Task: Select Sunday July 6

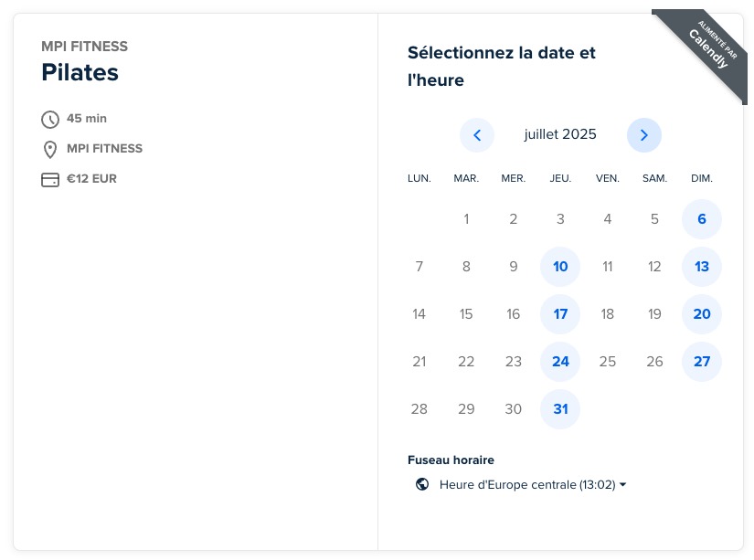Action: 702,219
